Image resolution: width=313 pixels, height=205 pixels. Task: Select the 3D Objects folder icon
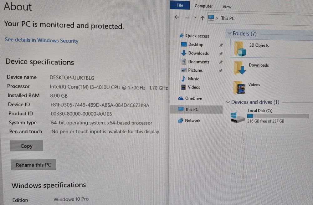(x=240, y=49)
